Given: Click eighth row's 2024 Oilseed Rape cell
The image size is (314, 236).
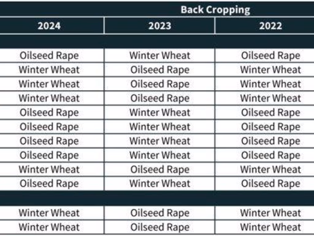Looking at the screenshot, I should tap(49, 155).
